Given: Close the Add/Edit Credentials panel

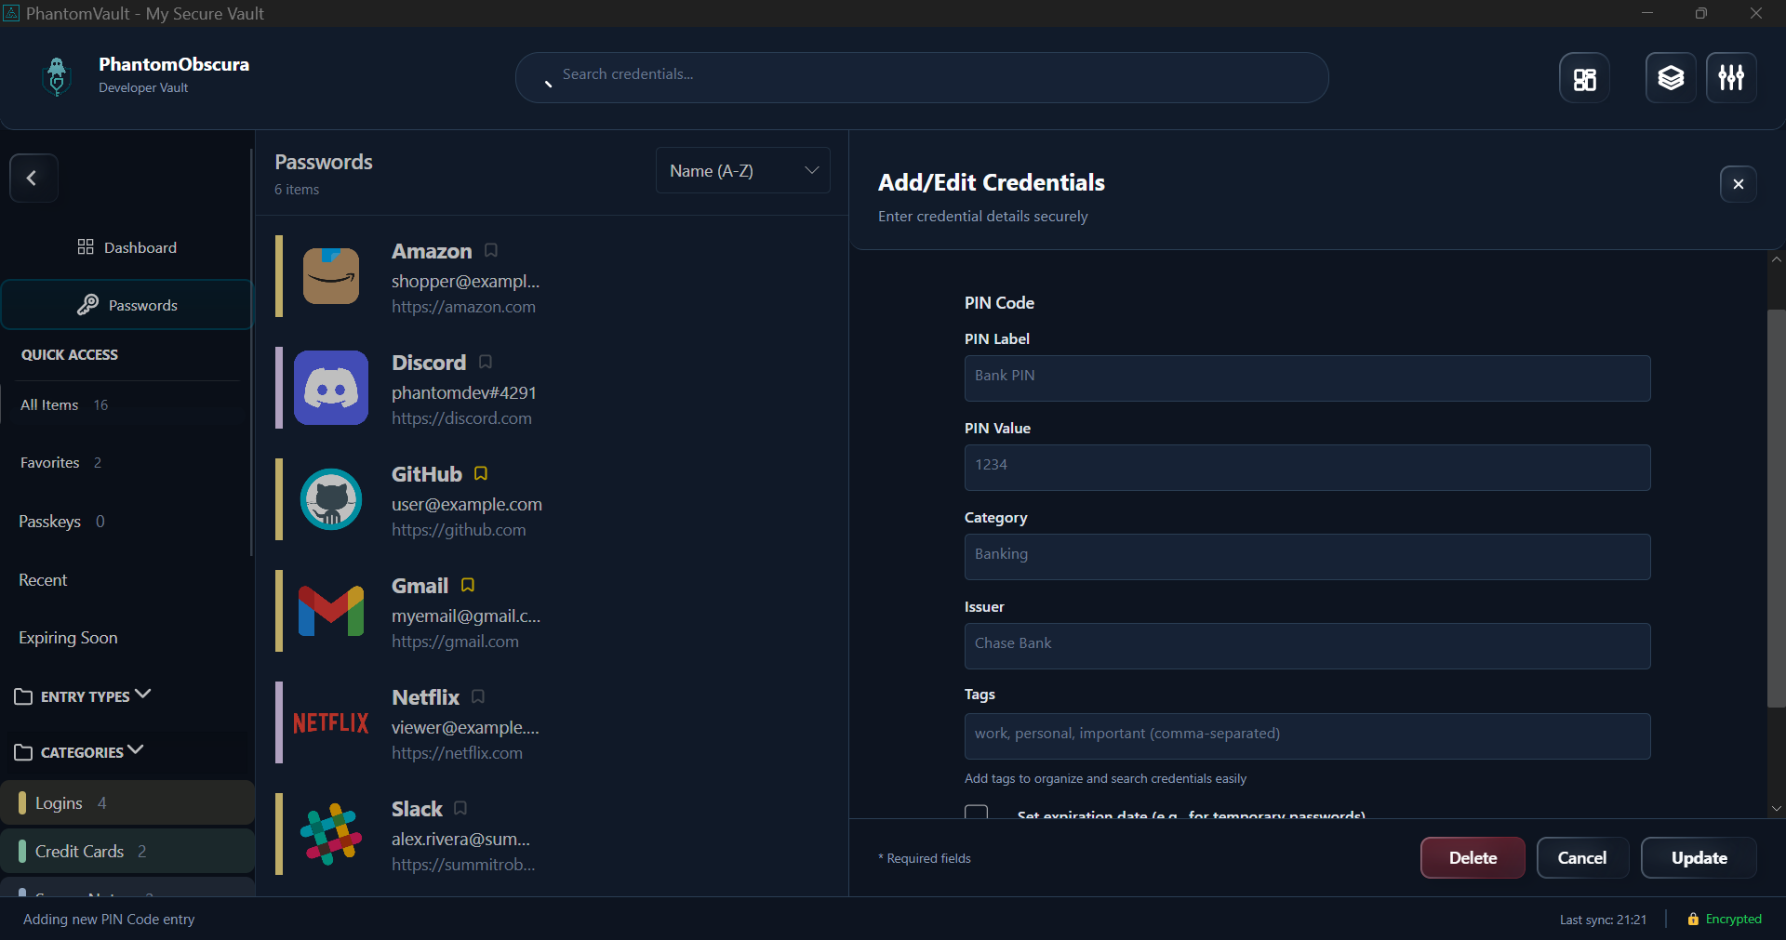Looking at the screenshot, I should tap(1738, 184).
